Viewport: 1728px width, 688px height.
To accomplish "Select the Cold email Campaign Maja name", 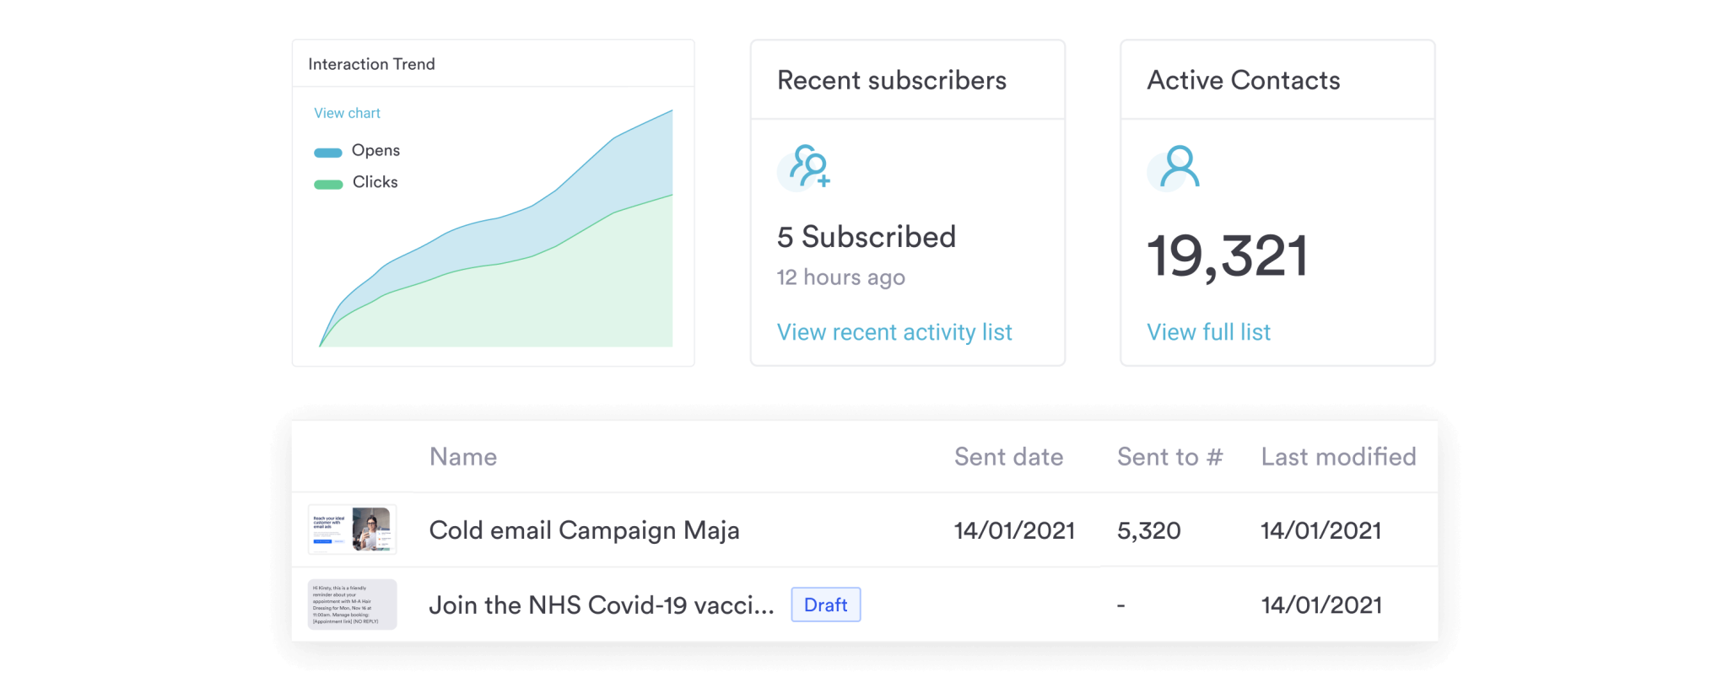I will [584, 530].
